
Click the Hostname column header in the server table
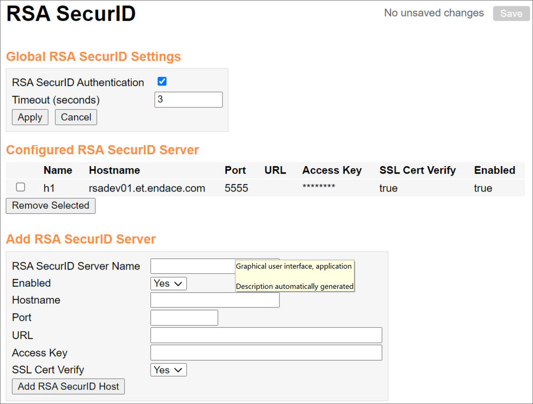coord(114,170)
